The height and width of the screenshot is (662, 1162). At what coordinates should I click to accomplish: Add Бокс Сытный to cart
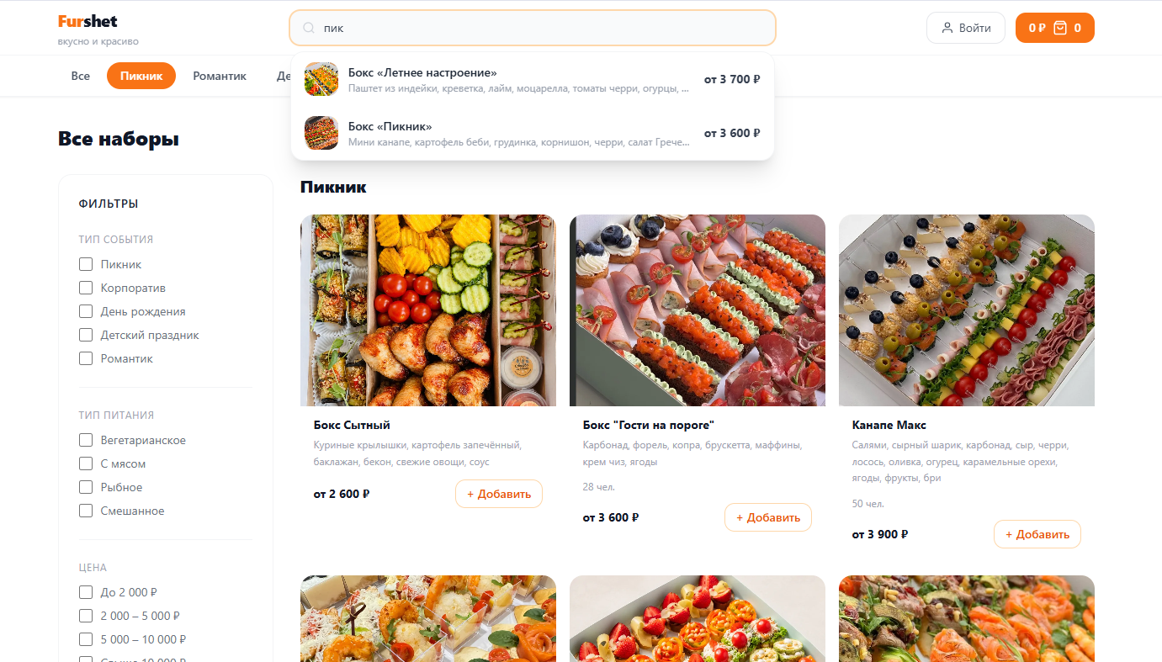pos(499,494)
